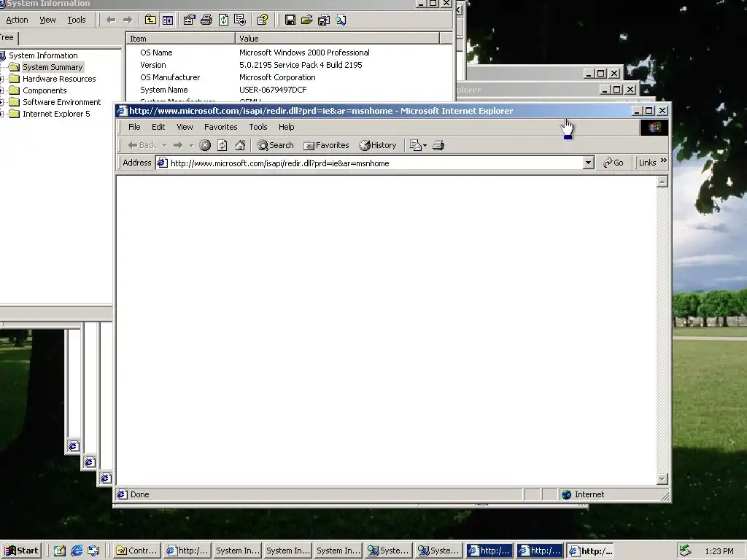Expand the Links toolbar chevron
This screenshot has width=747, height=560.
(664, 160)
